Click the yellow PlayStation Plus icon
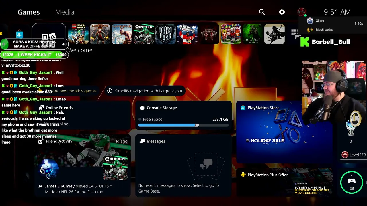Screen dimensions: 367x206 [x=243, y=175]
